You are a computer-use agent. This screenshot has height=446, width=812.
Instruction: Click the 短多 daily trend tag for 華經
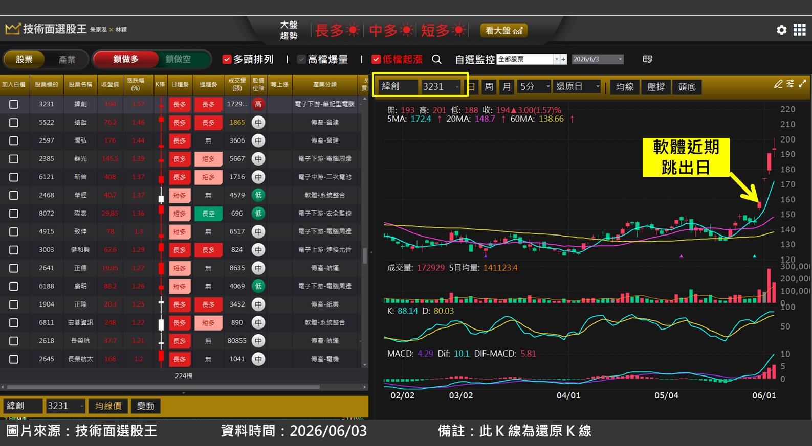pyautogui.click(x=180, y=195)
